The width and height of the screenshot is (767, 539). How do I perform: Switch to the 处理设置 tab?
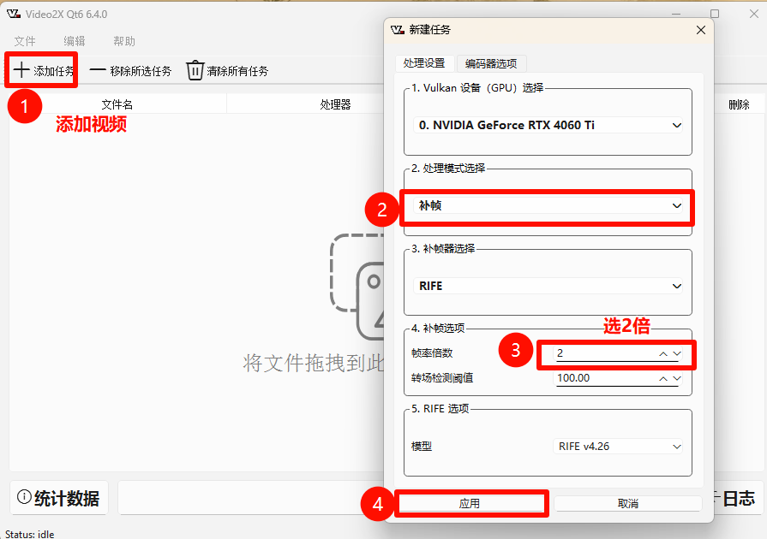(424, 63)
